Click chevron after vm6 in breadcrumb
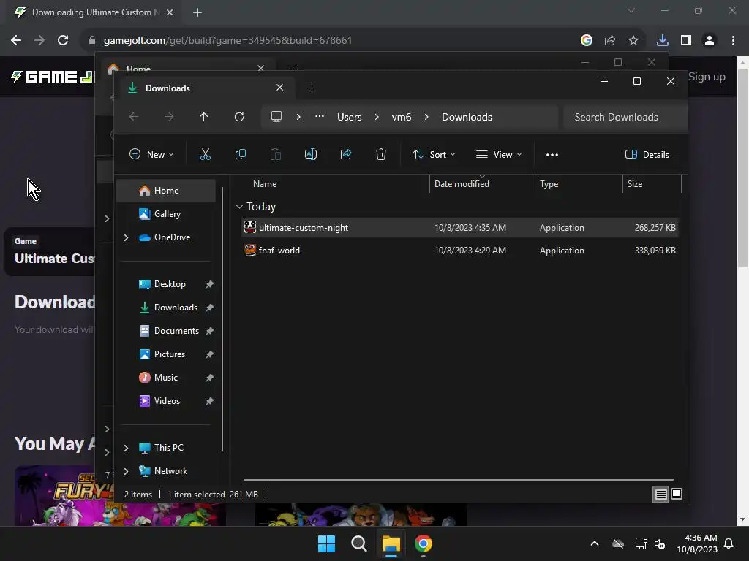This screenshot has height=561, width=749. click(426, 117)
